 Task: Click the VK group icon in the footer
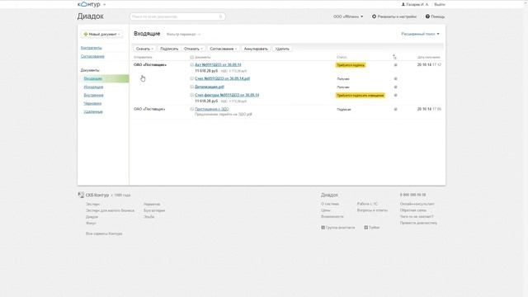[323, 228]
